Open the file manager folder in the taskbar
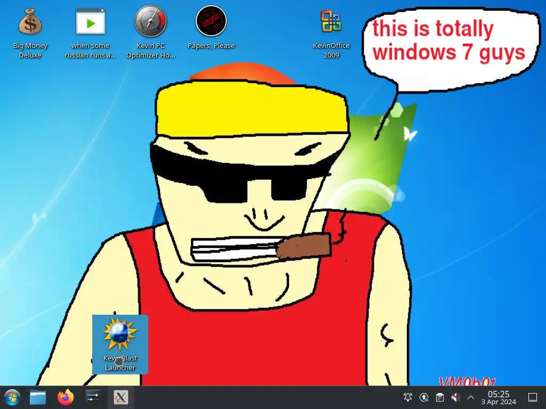The image size is (546, 409). (x=38, y=397)
